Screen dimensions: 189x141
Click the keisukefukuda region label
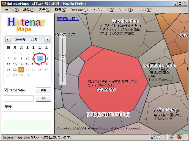tap(160, 66)
